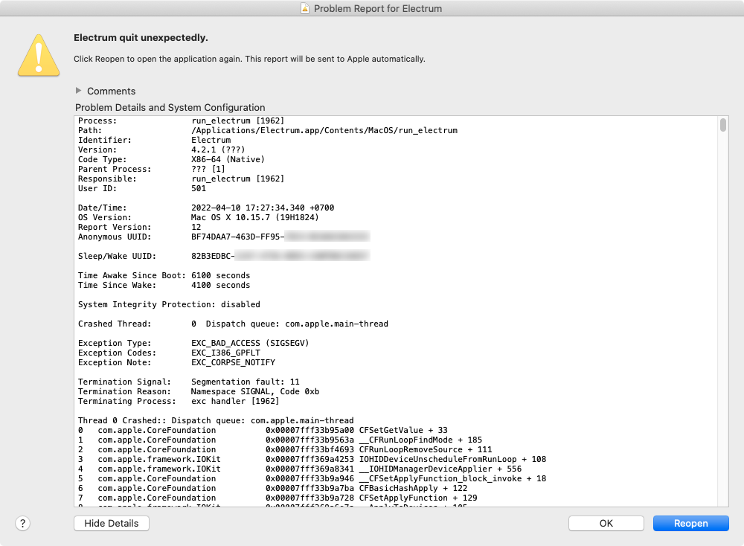This screenshot has width=744, height=546.
Task: Click the Anonymous UUID value starting "BF74DAA7"
Action: point(280,237)
